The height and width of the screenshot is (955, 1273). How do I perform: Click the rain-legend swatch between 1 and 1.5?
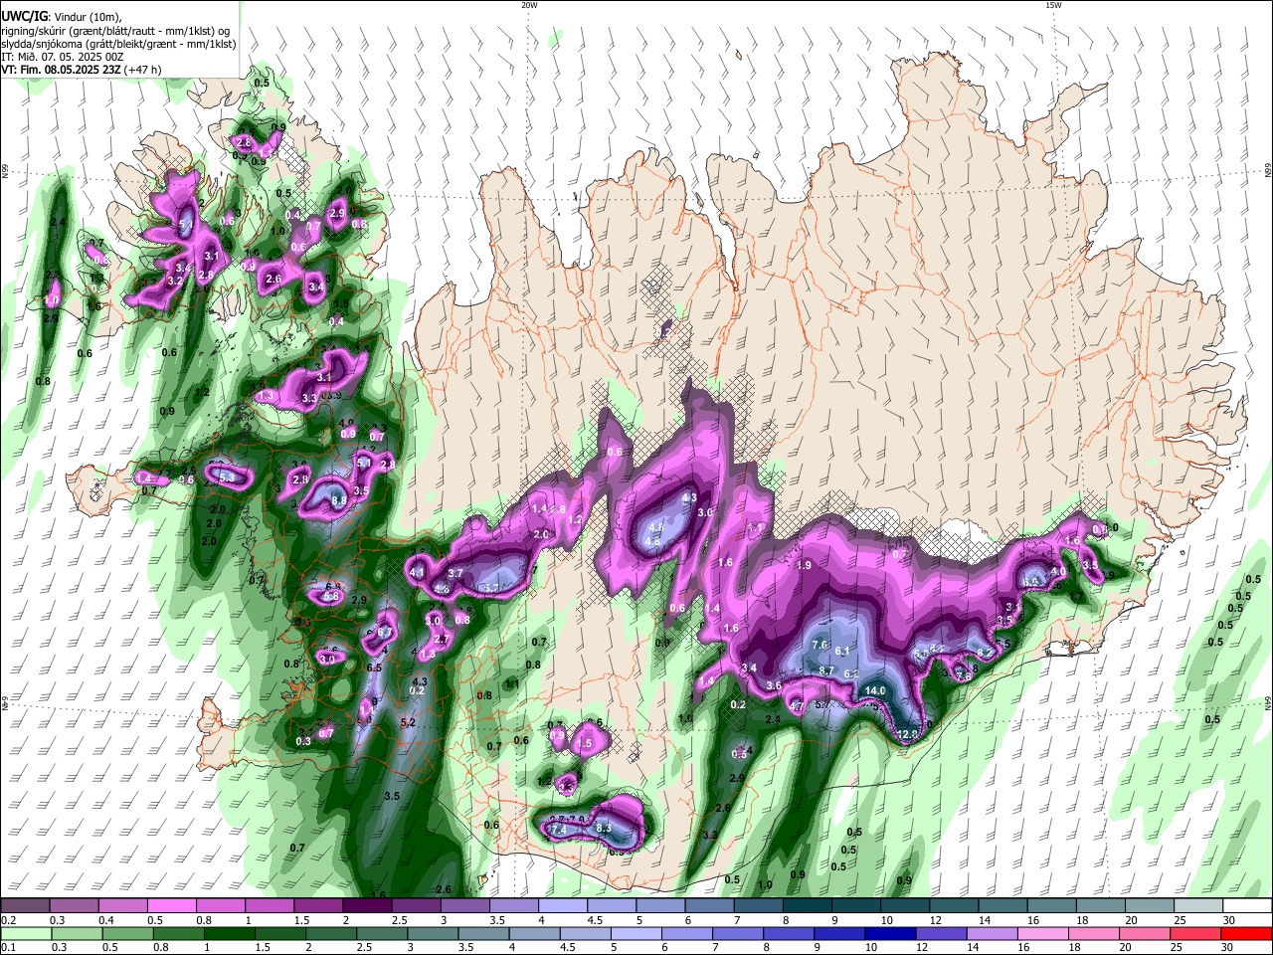(231, 933)
